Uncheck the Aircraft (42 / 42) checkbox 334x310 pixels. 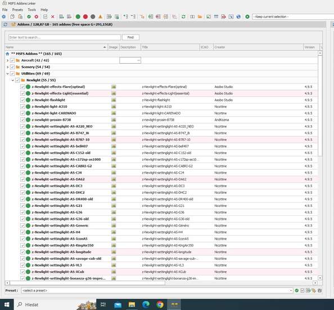coord(12,60)
